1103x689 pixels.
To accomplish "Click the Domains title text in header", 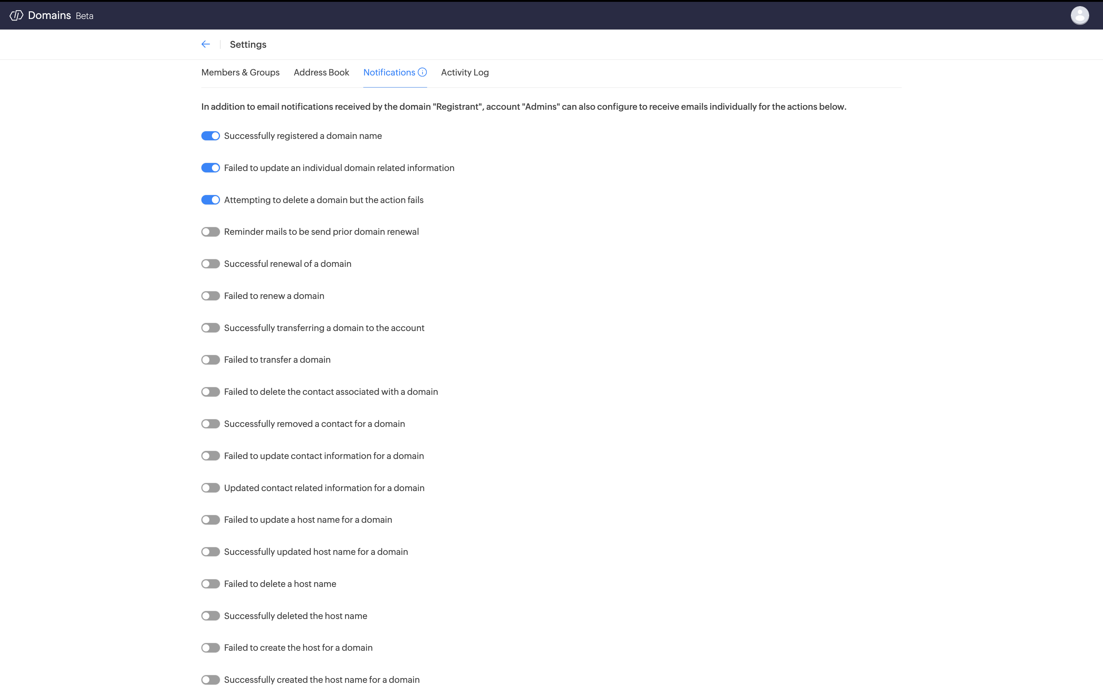I will click(x=49, y=15).
